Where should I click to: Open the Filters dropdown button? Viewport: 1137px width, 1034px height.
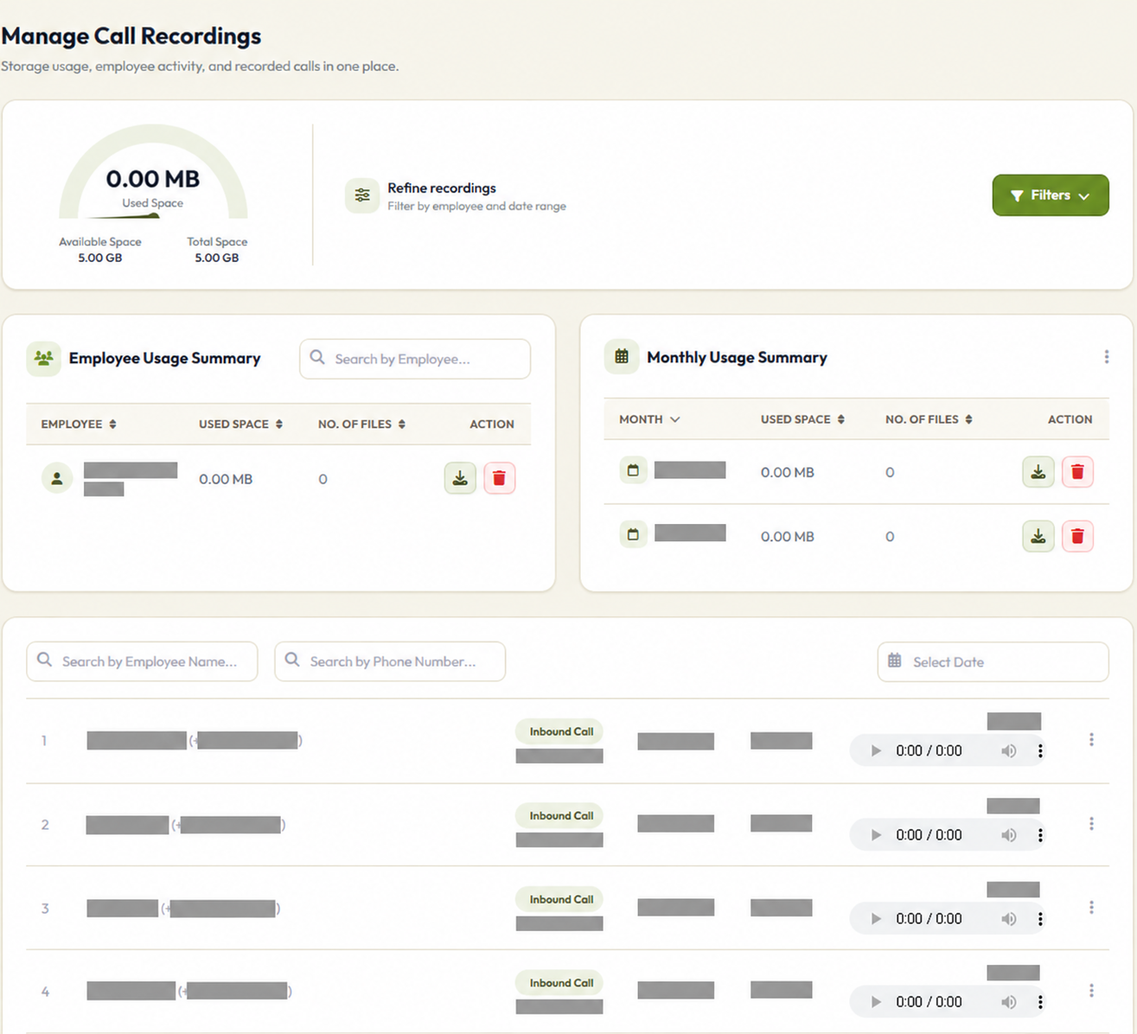tap(1050, 195)
